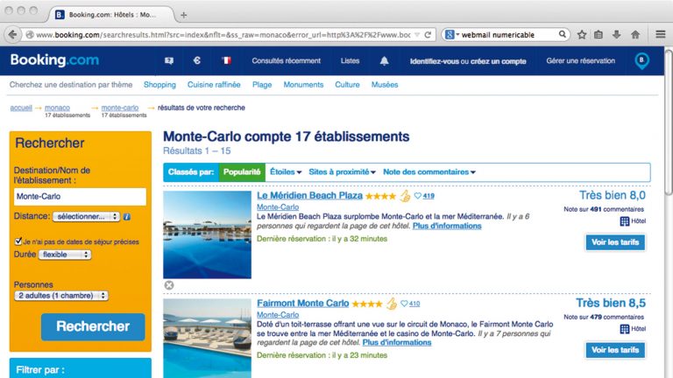Click the Booking map pin icon
673x378 pixels.
(641, 61)
